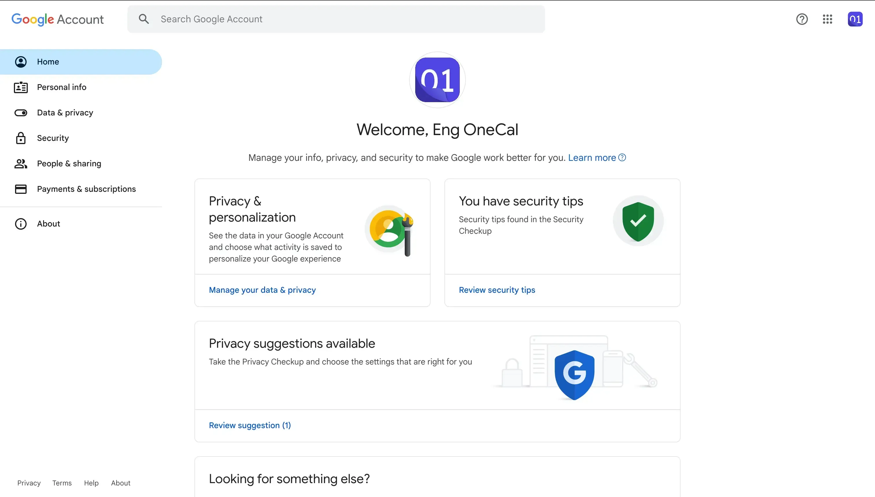Image resolution: width=875 pixels, height=497 pixels.
Task: Select Security in the sidebar navigation
Action: 53,138
